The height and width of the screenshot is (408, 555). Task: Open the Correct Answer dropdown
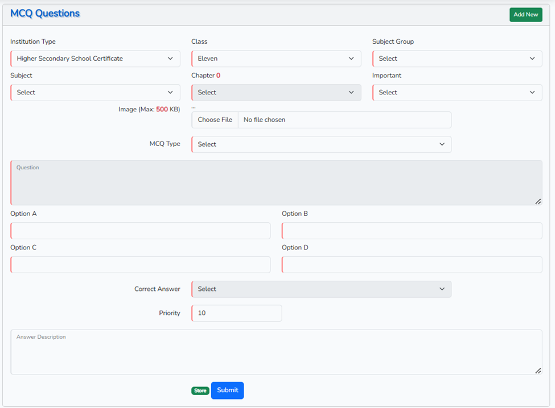321,289
